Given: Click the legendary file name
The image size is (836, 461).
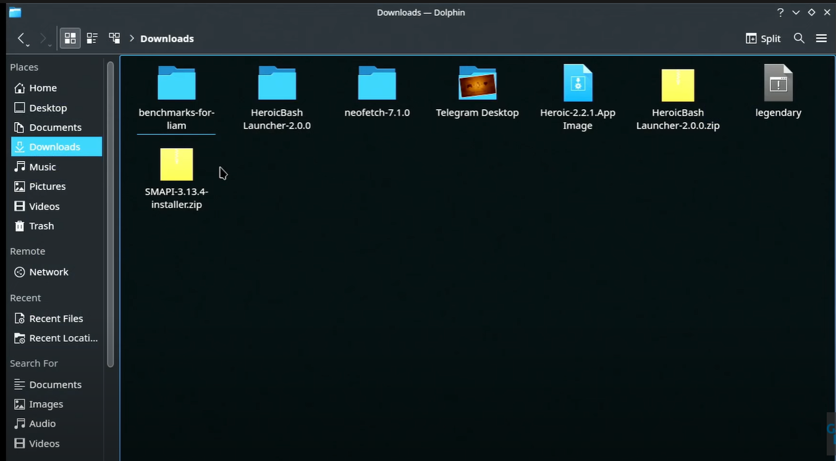Looking at the screenshot, I should coord(778,112).
